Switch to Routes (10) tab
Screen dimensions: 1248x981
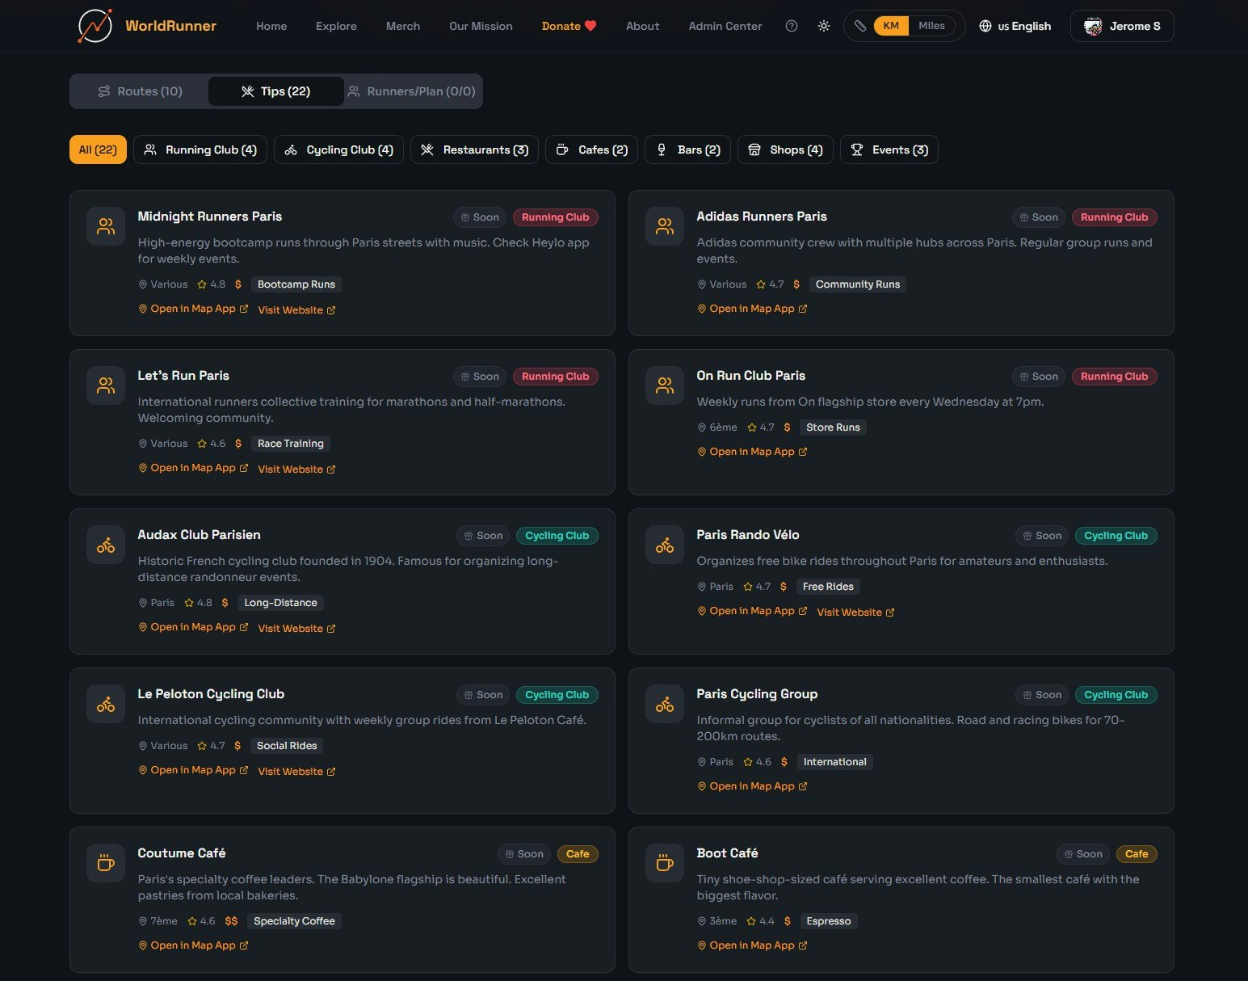point(140,91)
